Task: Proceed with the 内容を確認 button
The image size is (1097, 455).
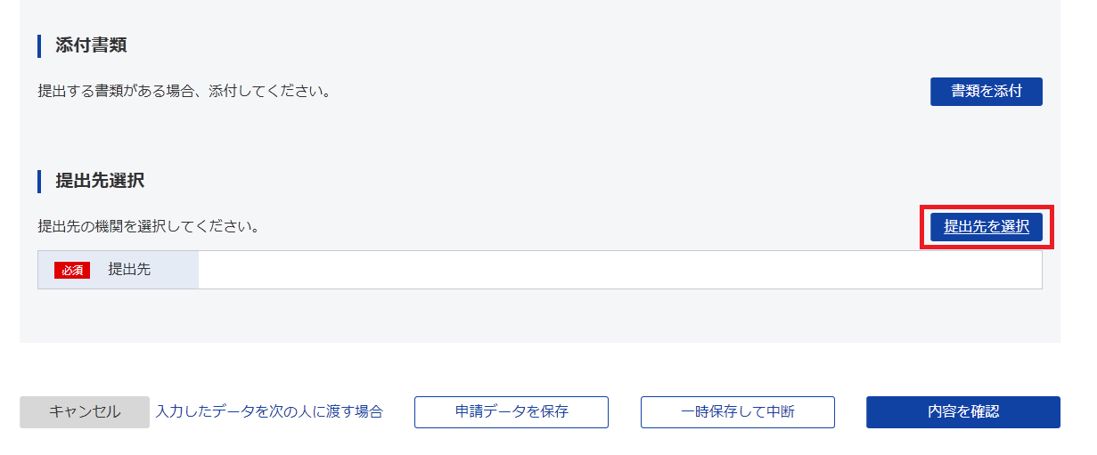Action: tap(963, 412)
